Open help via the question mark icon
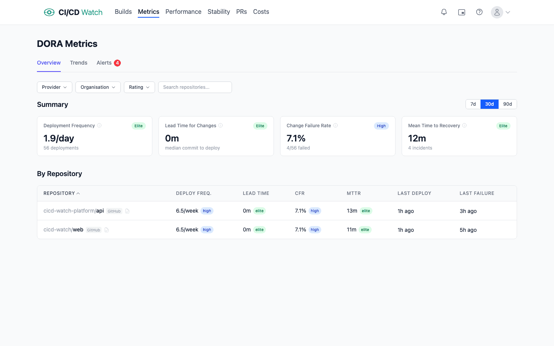This screenshot has height=346, width=554. (x=479, y=12)
